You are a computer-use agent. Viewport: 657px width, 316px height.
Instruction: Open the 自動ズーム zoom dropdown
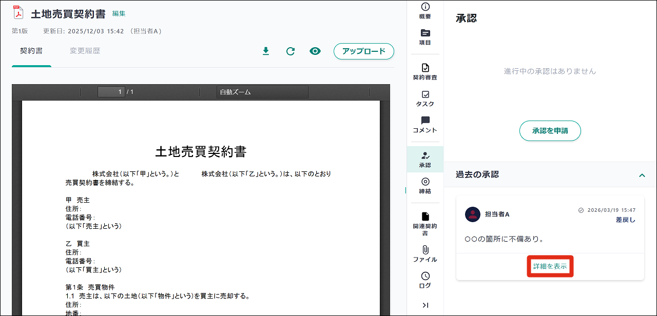point(262,92)
